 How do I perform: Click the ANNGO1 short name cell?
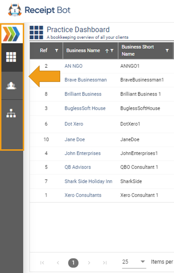click(130, 66)
